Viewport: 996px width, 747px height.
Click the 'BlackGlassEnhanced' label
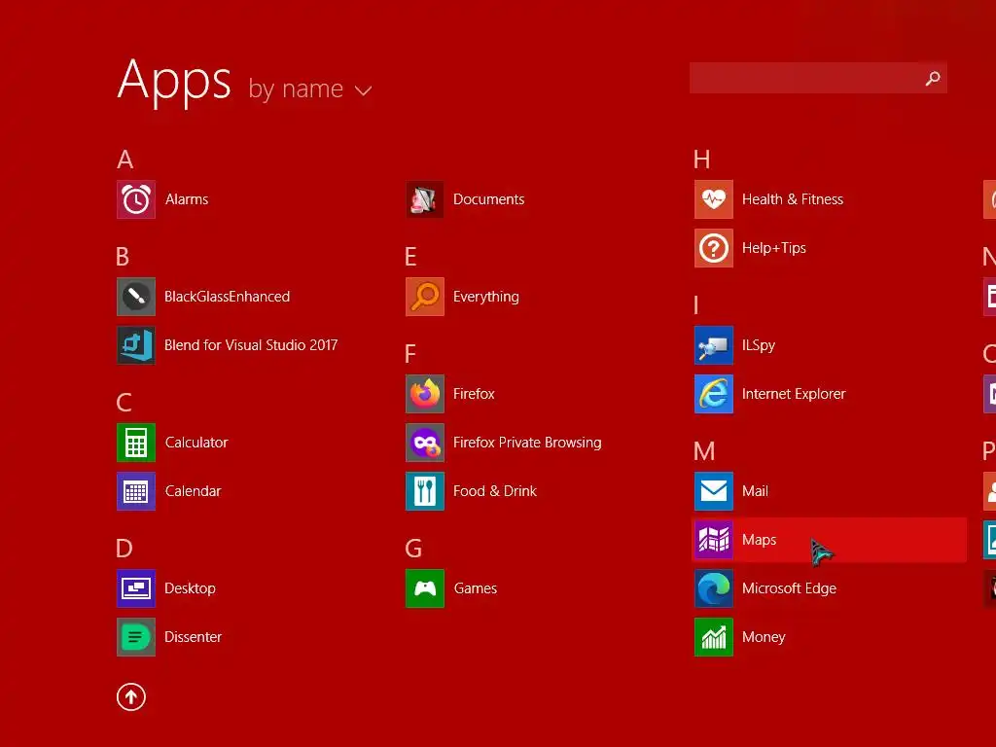(227, 297)
